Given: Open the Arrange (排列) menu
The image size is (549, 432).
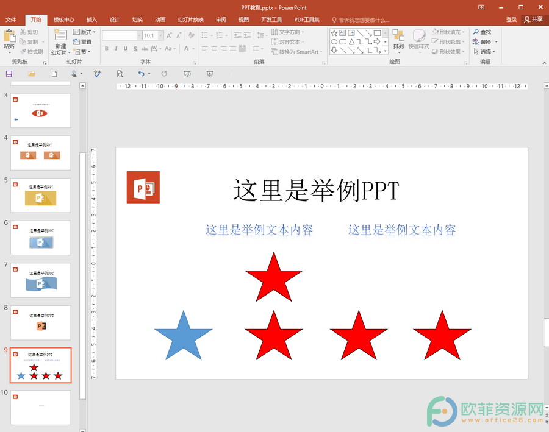Looking at the screenshot, I should (398, 41).
